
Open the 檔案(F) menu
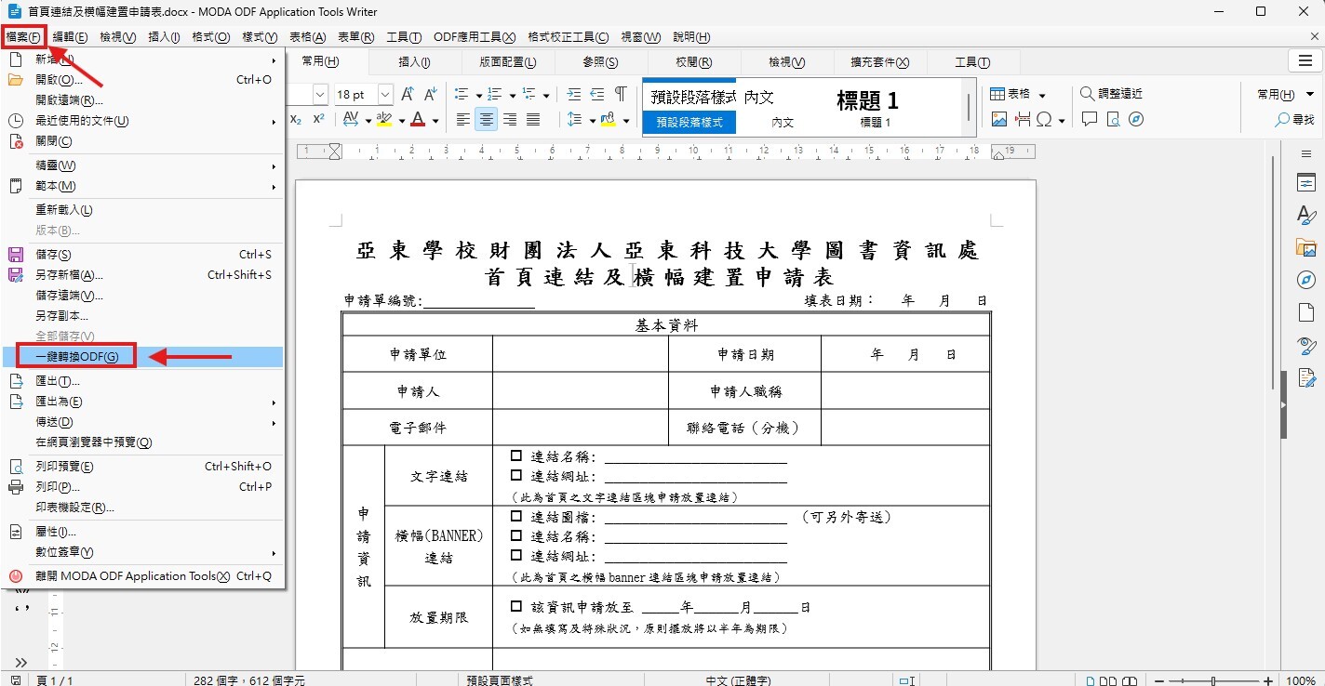[x=23, y=37]
